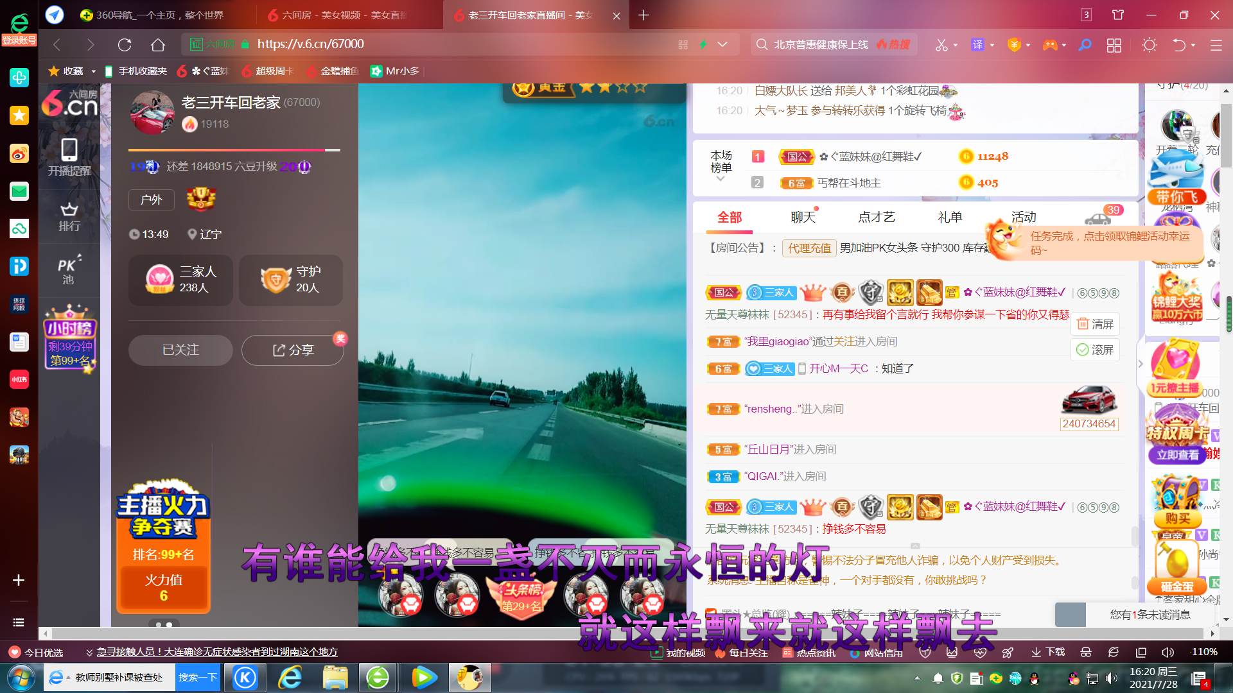Open the 手机收藏夹 bookmark
Image resolution: width=1233 pixels, height=693 pixels.
(x=136, y=71)
